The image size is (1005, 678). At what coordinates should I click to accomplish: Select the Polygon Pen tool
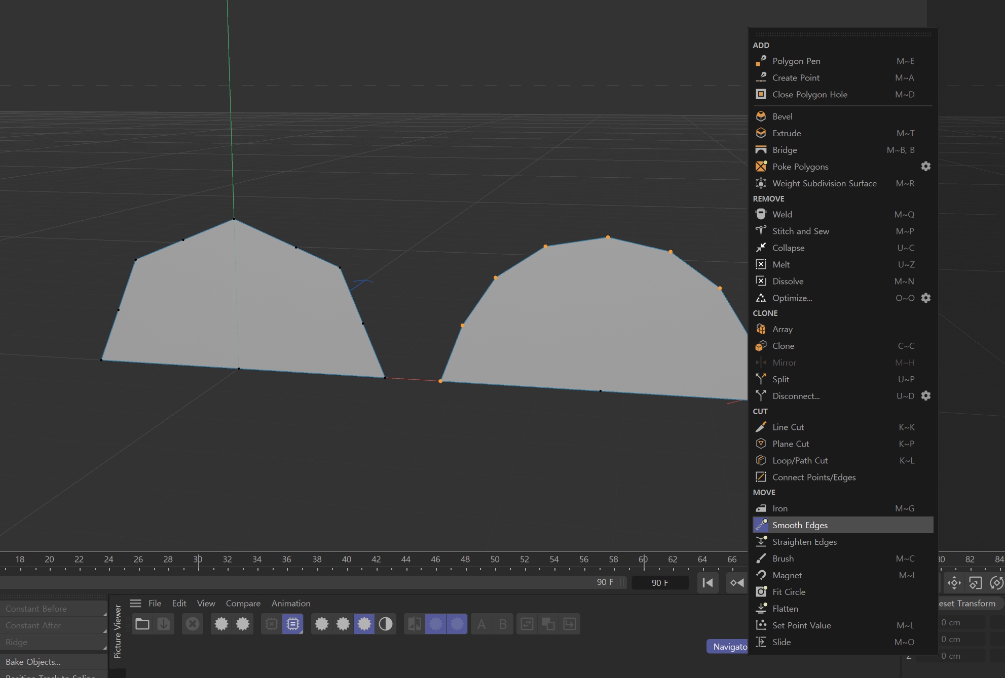click(x=843, y=61)
